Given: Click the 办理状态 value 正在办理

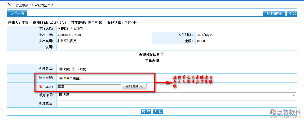Looking at the screenshot, I should pyautogui.click(x=131, y=23).
